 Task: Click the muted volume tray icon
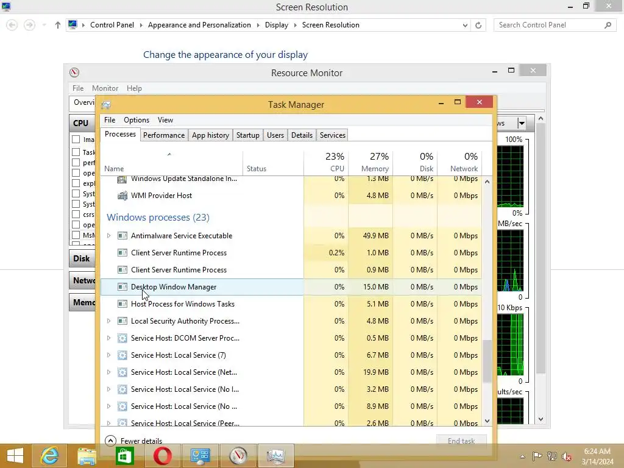[567, 456]
